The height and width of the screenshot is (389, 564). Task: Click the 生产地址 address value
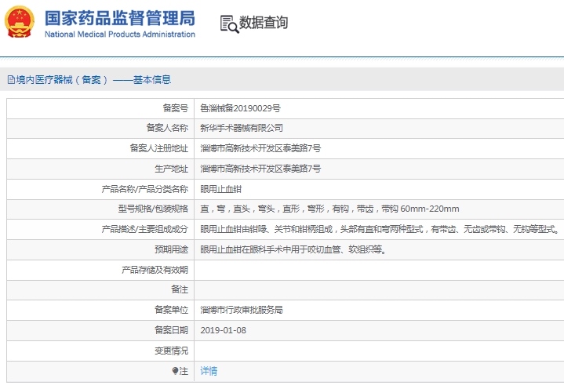pos(260,169)
